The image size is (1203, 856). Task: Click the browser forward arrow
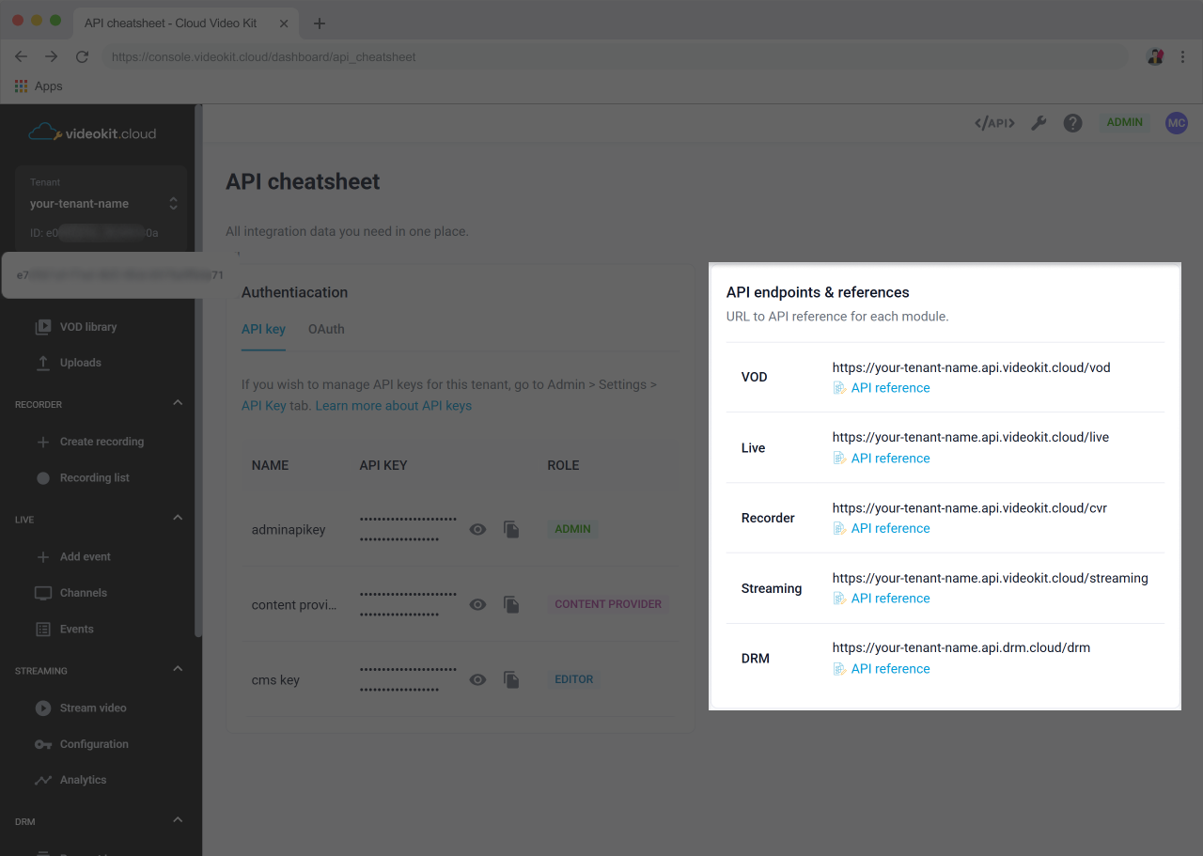coord(52,56)
